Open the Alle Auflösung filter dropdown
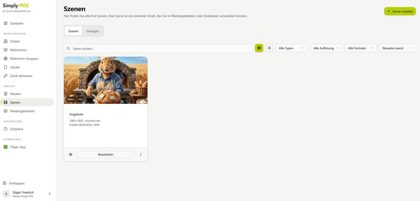Image resolution: width=420 pixels, height=201 pixels. 326,48
